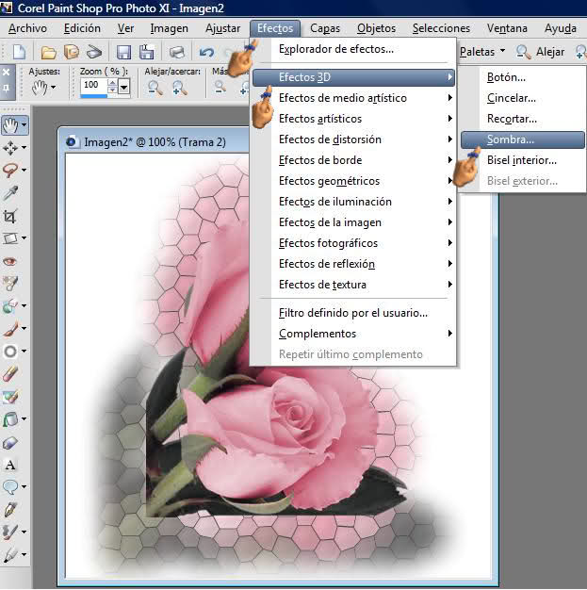Close the tool options palette with X
The height and width of the screenshot is (590, 587).
[6, 73]
